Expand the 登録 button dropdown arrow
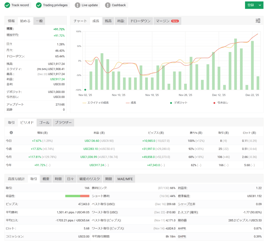Image resolution: width=271 pixels, height=242 pixels. pos(260,5)
